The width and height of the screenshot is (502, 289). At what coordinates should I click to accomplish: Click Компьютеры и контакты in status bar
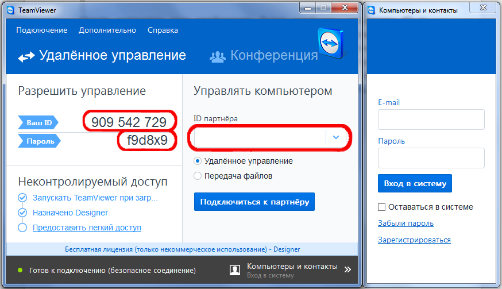coord(292,266)
